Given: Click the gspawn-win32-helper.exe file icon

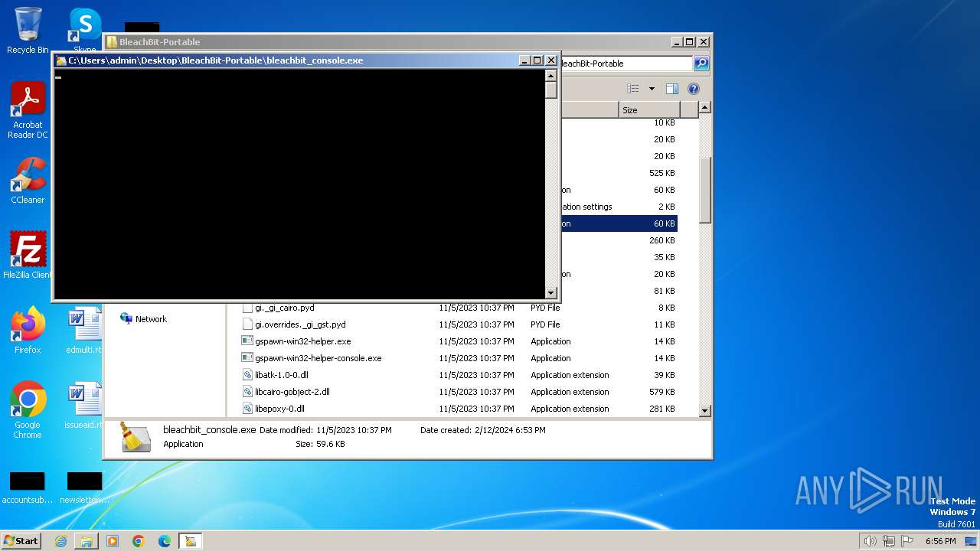Looking at the screenshot, I should click(247, 341).
